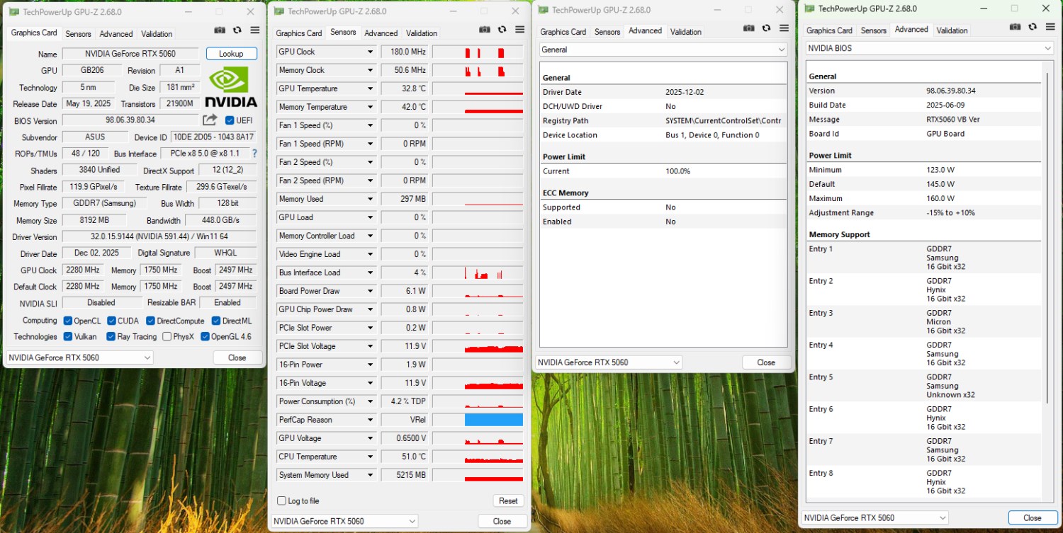Click the refresh icon in the Sensors window

(x=502, y=30)
